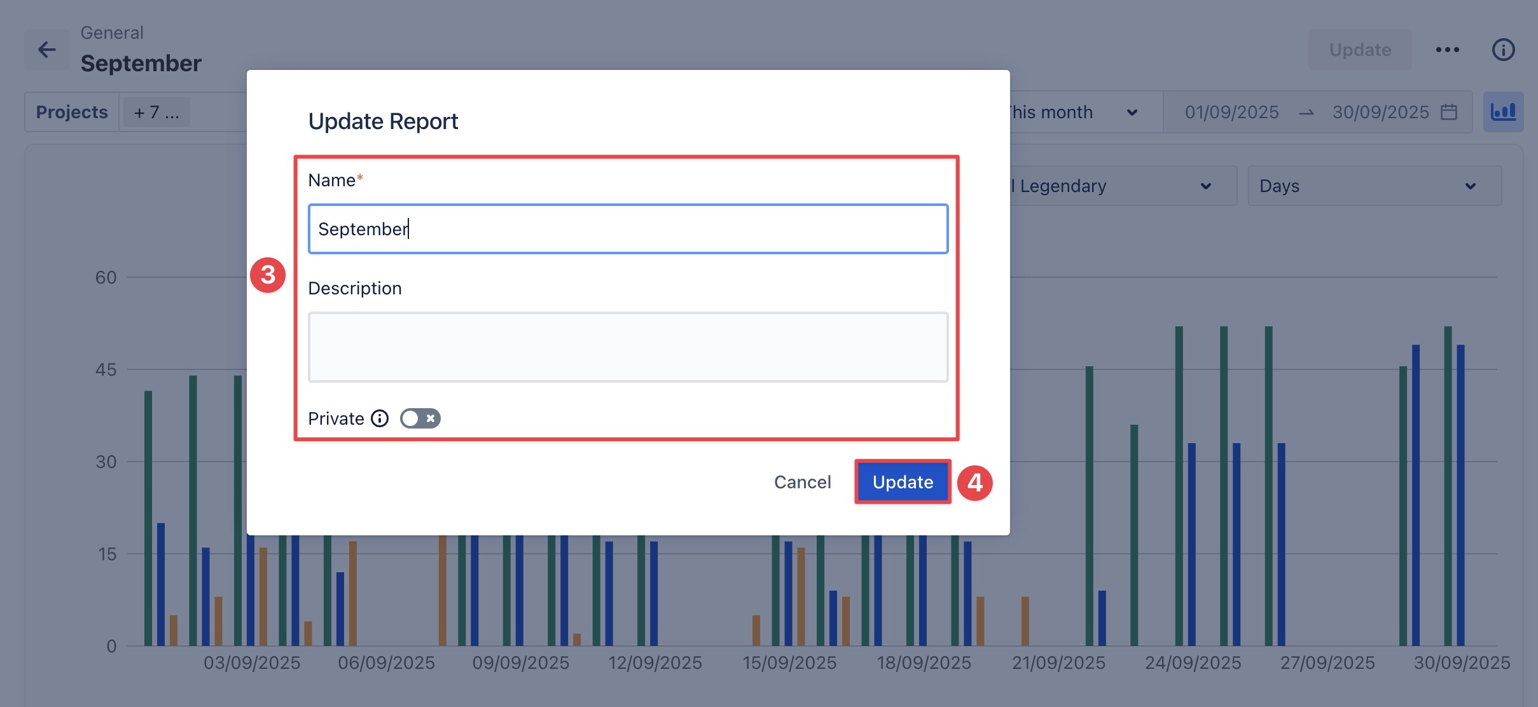Screen dimensions: 1538x707
Task: Click the 30/09/2025 end date field
Action: (x=1380, y=113)
